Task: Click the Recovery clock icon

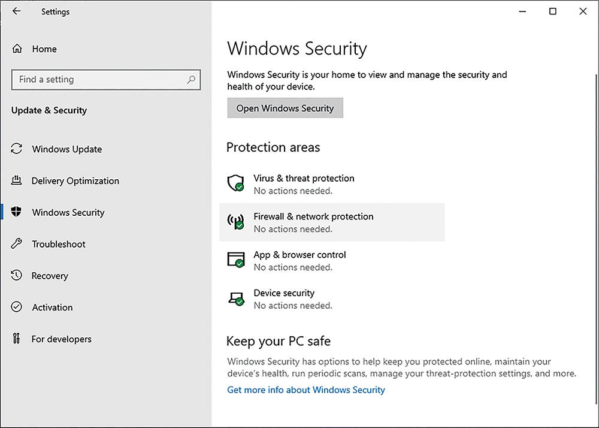Action: [x=16, y=275]
